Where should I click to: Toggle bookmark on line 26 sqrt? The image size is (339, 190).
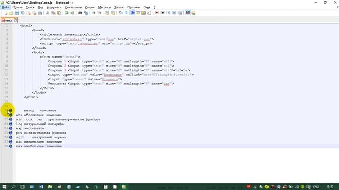coord(11,137)
